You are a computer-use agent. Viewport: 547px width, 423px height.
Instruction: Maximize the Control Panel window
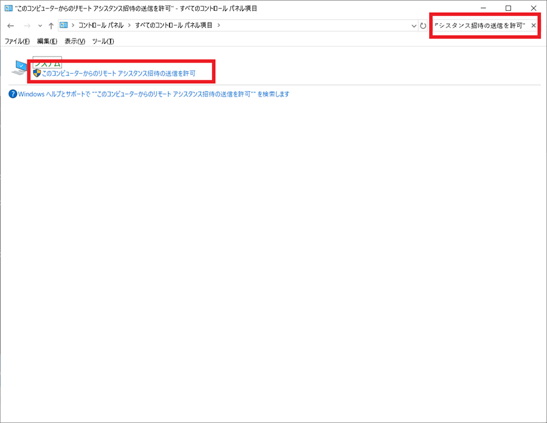tap(508, 8)
